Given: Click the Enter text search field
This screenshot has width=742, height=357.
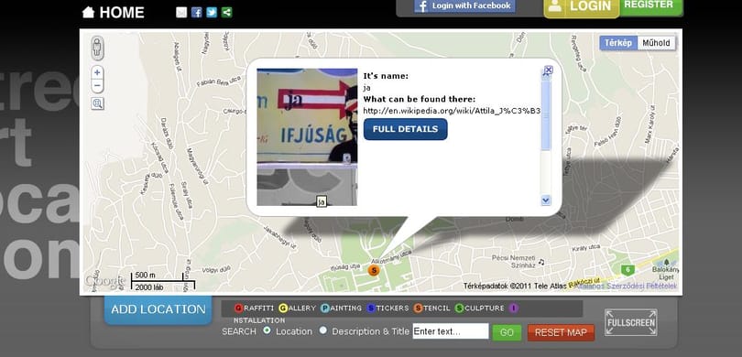Looking at the screenshot, I should [451, 331].
